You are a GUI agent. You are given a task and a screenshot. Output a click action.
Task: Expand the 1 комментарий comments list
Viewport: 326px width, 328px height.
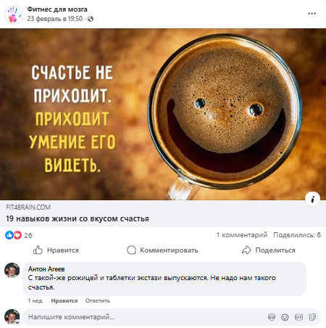coord(242,235)
